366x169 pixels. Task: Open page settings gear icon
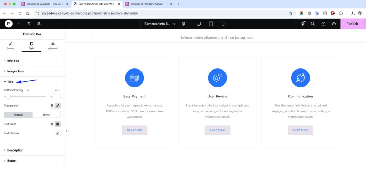click(183, 24)
